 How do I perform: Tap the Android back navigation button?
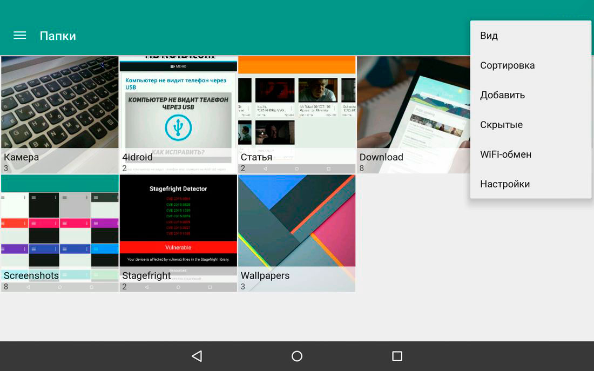pyautogui.click(x=197, y=356)
